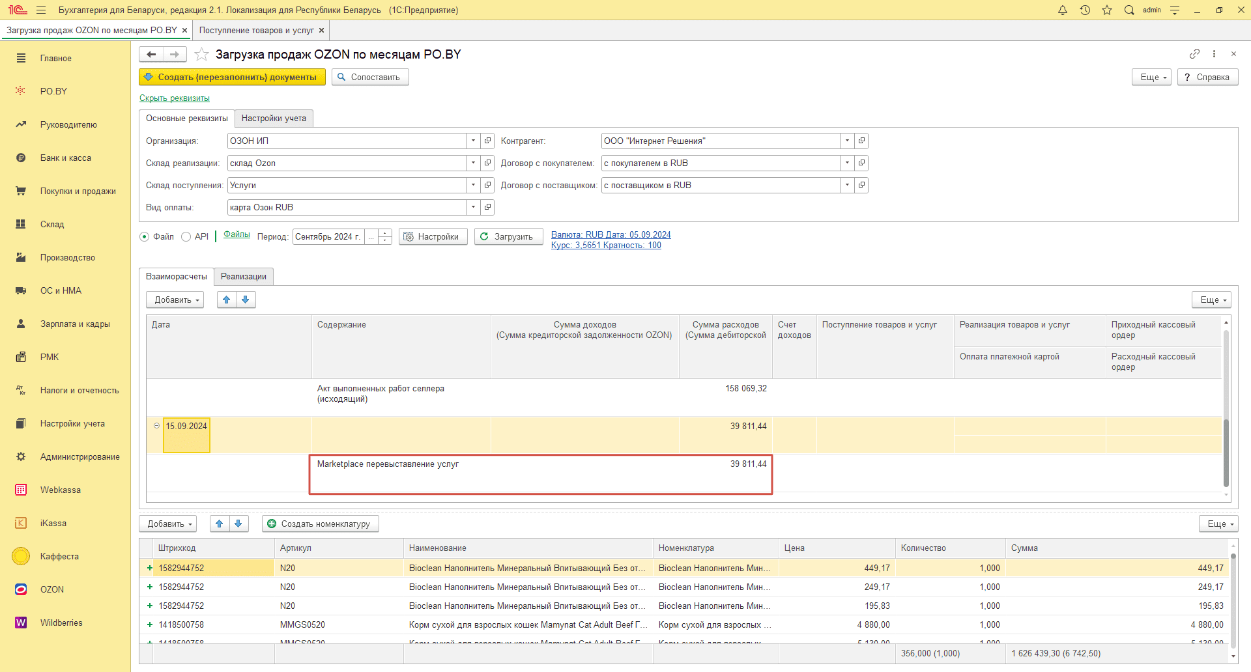The width and height of the screenshot is (1251, 672).
Task: Open OZON section in sidebar
Action: click(52, 589)
